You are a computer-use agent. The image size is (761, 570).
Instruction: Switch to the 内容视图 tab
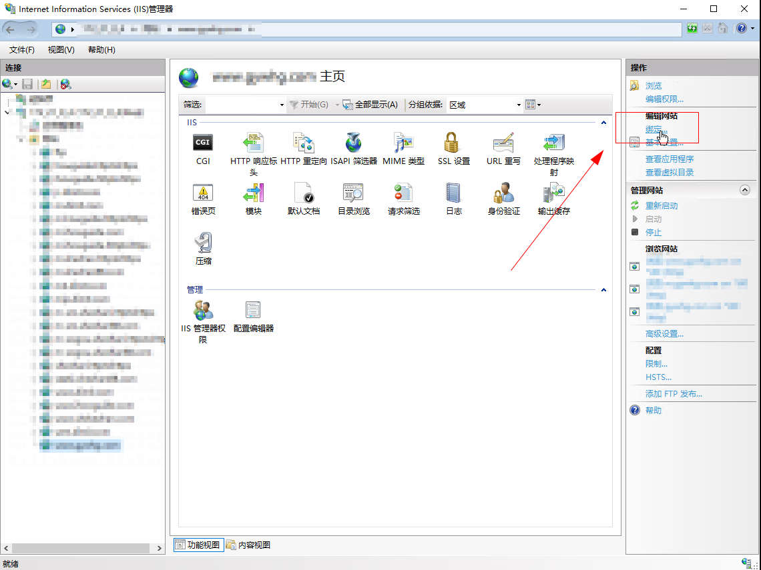tap(248, 545)
